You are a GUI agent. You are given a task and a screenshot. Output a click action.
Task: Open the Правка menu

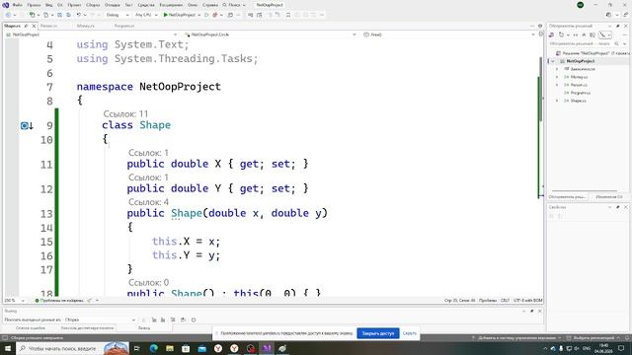(34, 5)
